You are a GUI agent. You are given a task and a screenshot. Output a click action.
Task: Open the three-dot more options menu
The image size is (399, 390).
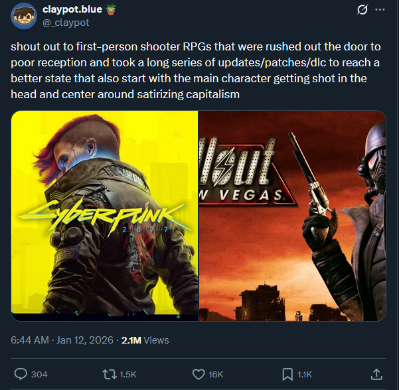point(380,10)
